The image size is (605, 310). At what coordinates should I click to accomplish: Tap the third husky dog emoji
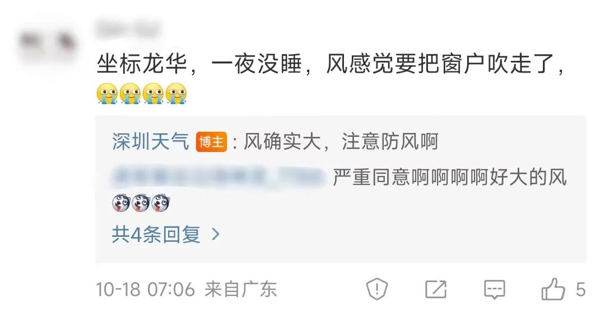coord(160,203)
